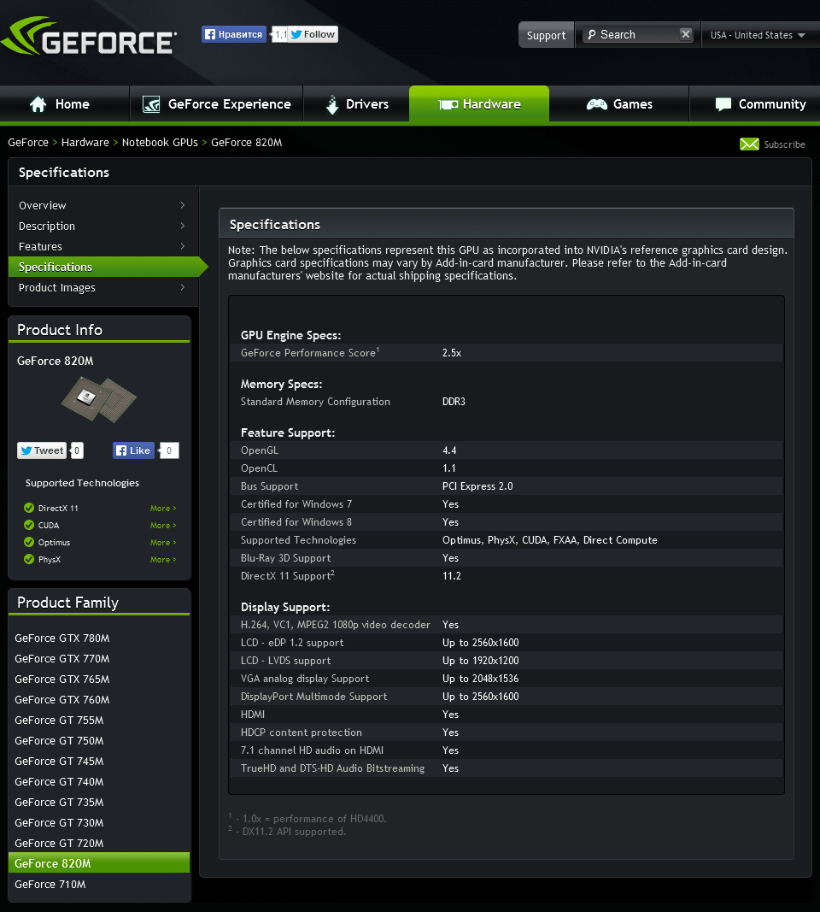Click the magnifier icon in search box

(592, 34)
